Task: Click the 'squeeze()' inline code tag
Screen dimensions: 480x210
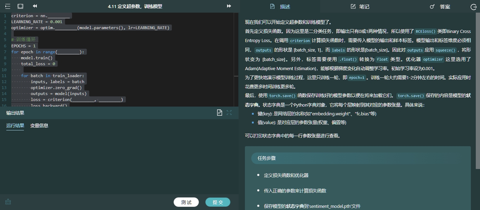Action: [x=445, y=50]
